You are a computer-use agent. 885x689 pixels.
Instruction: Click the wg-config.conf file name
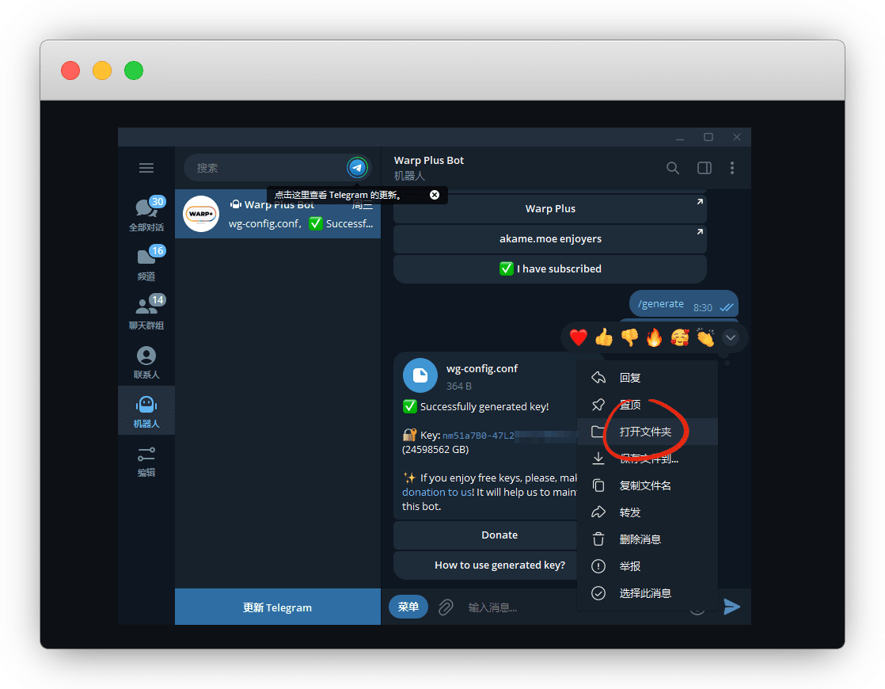(x=481, y=369)
